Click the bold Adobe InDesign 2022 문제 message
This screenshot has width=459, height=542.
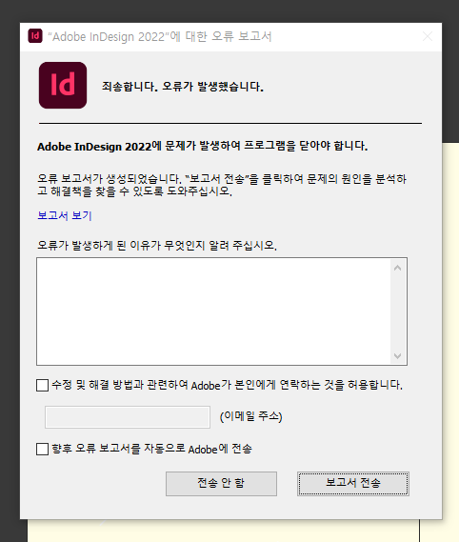(203, 146)
